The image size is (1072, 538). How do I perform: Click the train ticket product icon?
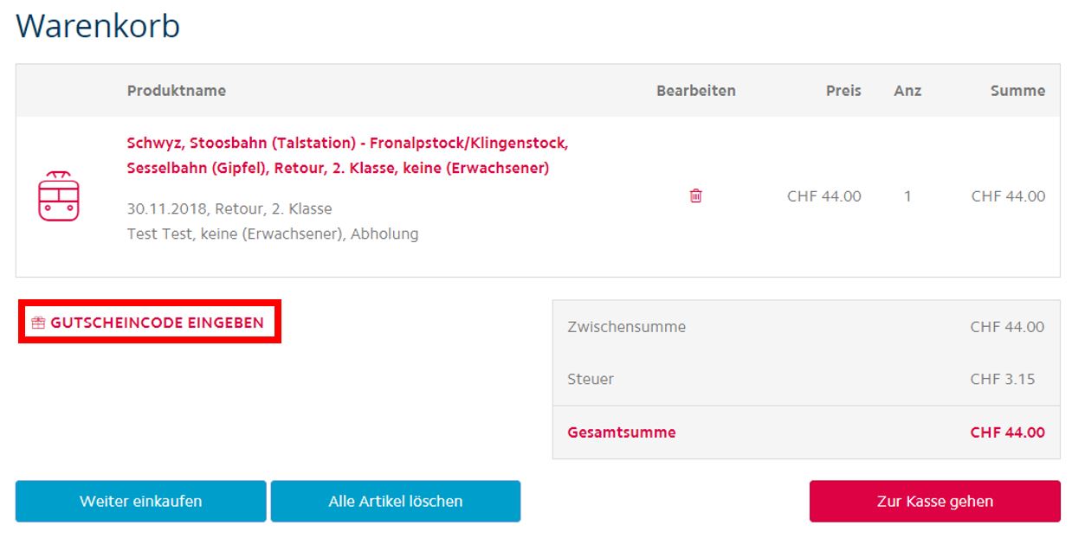(58, 196)
